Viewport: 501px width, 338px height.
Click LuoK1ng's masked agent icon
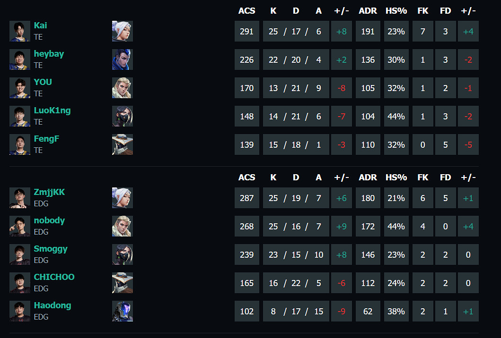[x=123, y=116]
